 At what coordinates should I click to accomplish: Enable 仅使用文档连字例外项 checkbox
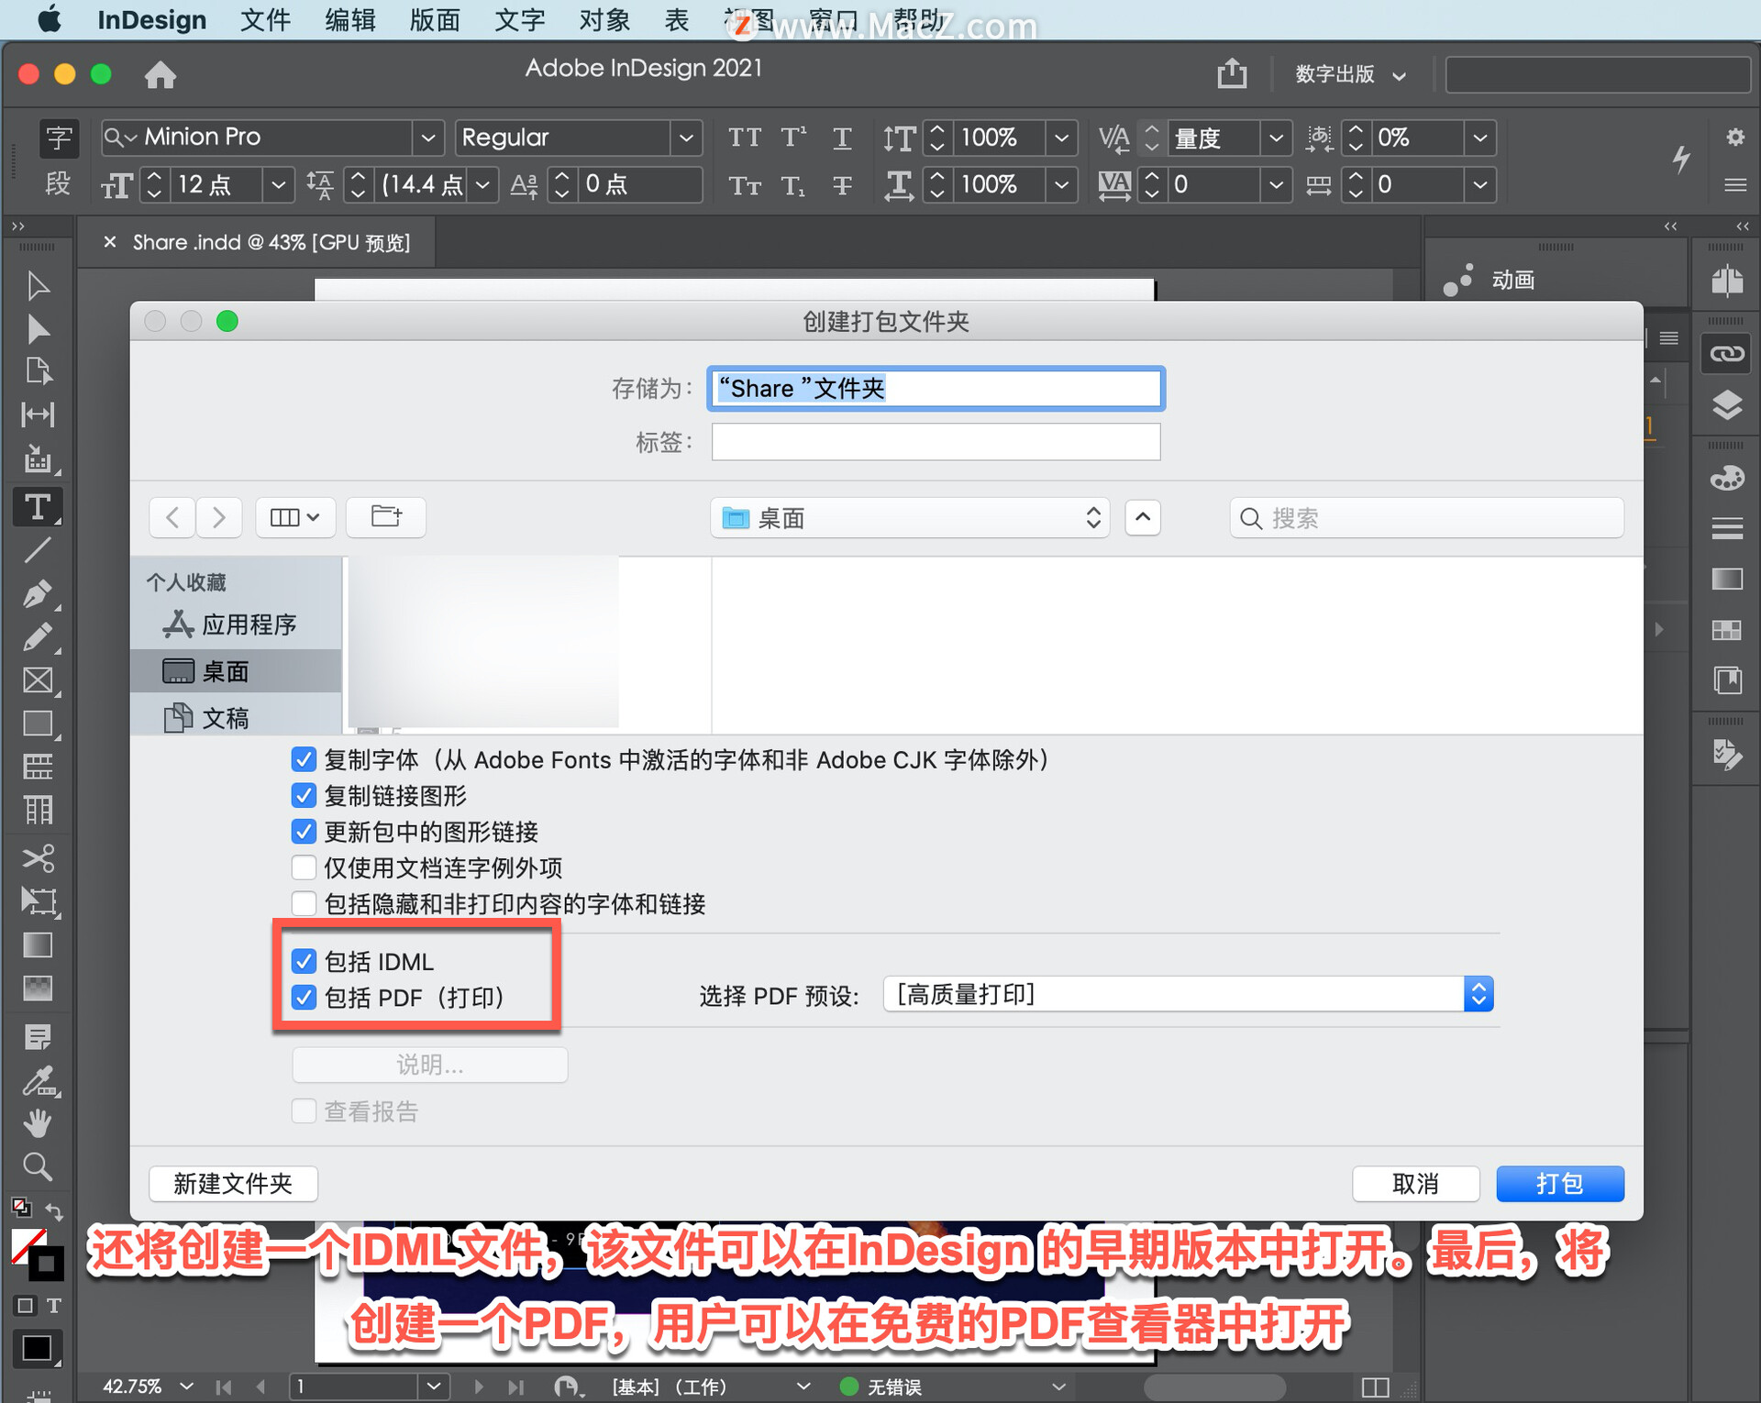304,867
